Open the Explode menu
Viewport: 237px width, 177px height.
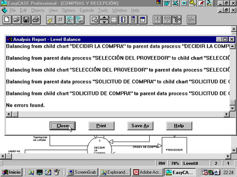pos(87,10)
